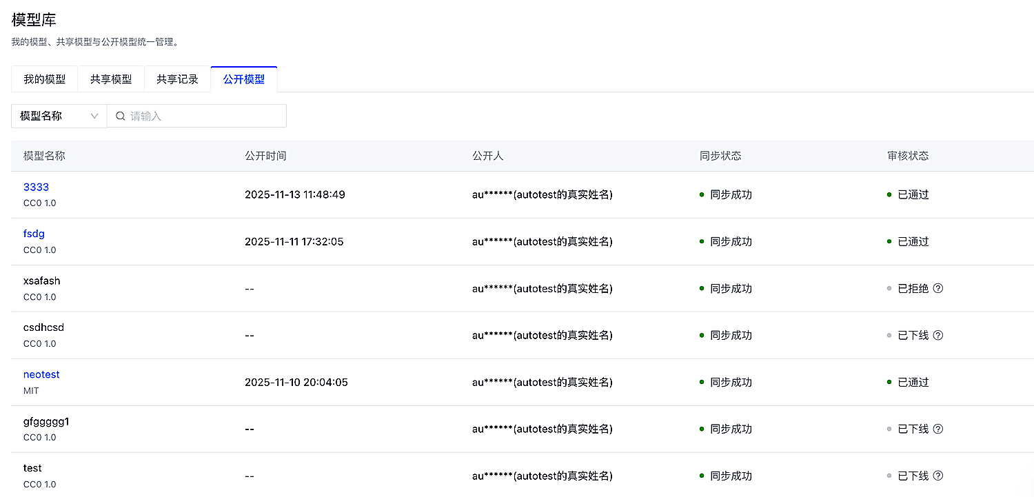Click 已通过 status in the neotest row
This screenshot has width=1034, height=497.
tap(913, 383)
